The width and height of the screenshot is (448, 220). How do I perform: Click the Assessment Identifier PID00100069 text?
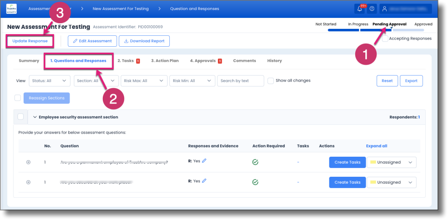point(128,27)
